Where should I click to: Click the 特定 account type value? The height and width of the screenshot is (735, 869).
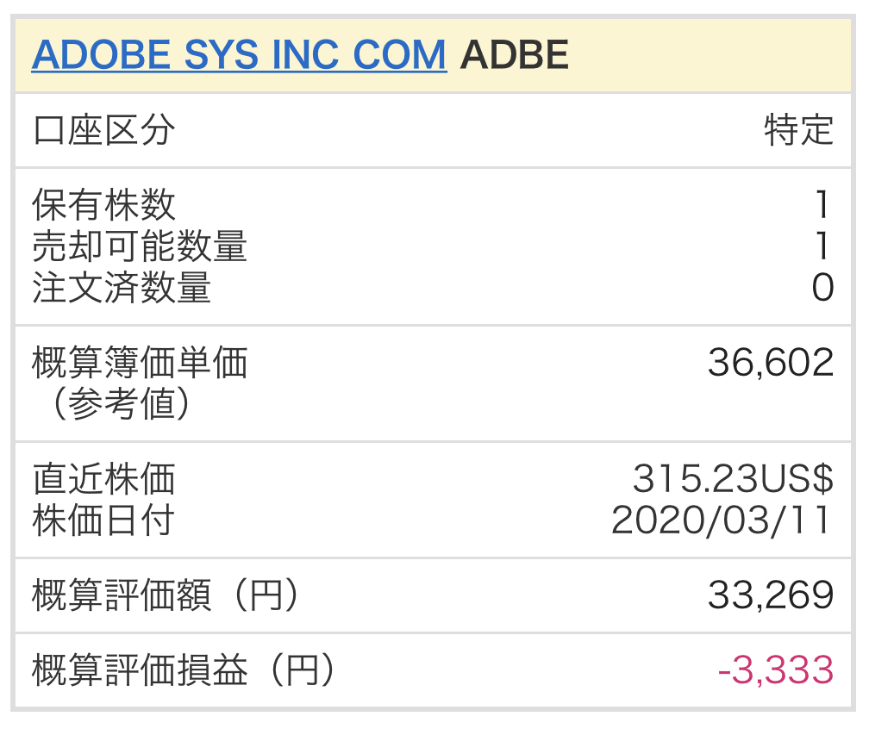click(798, 130)
